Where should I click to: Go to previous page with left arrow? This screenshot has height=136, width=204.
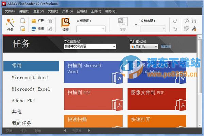click(65, 131)
